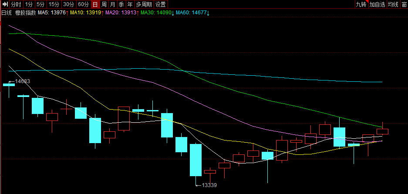Click the MA5: 13976 legend value
Image resolution: width=408 pixels, height=194 pixels.
coord(51,13)
